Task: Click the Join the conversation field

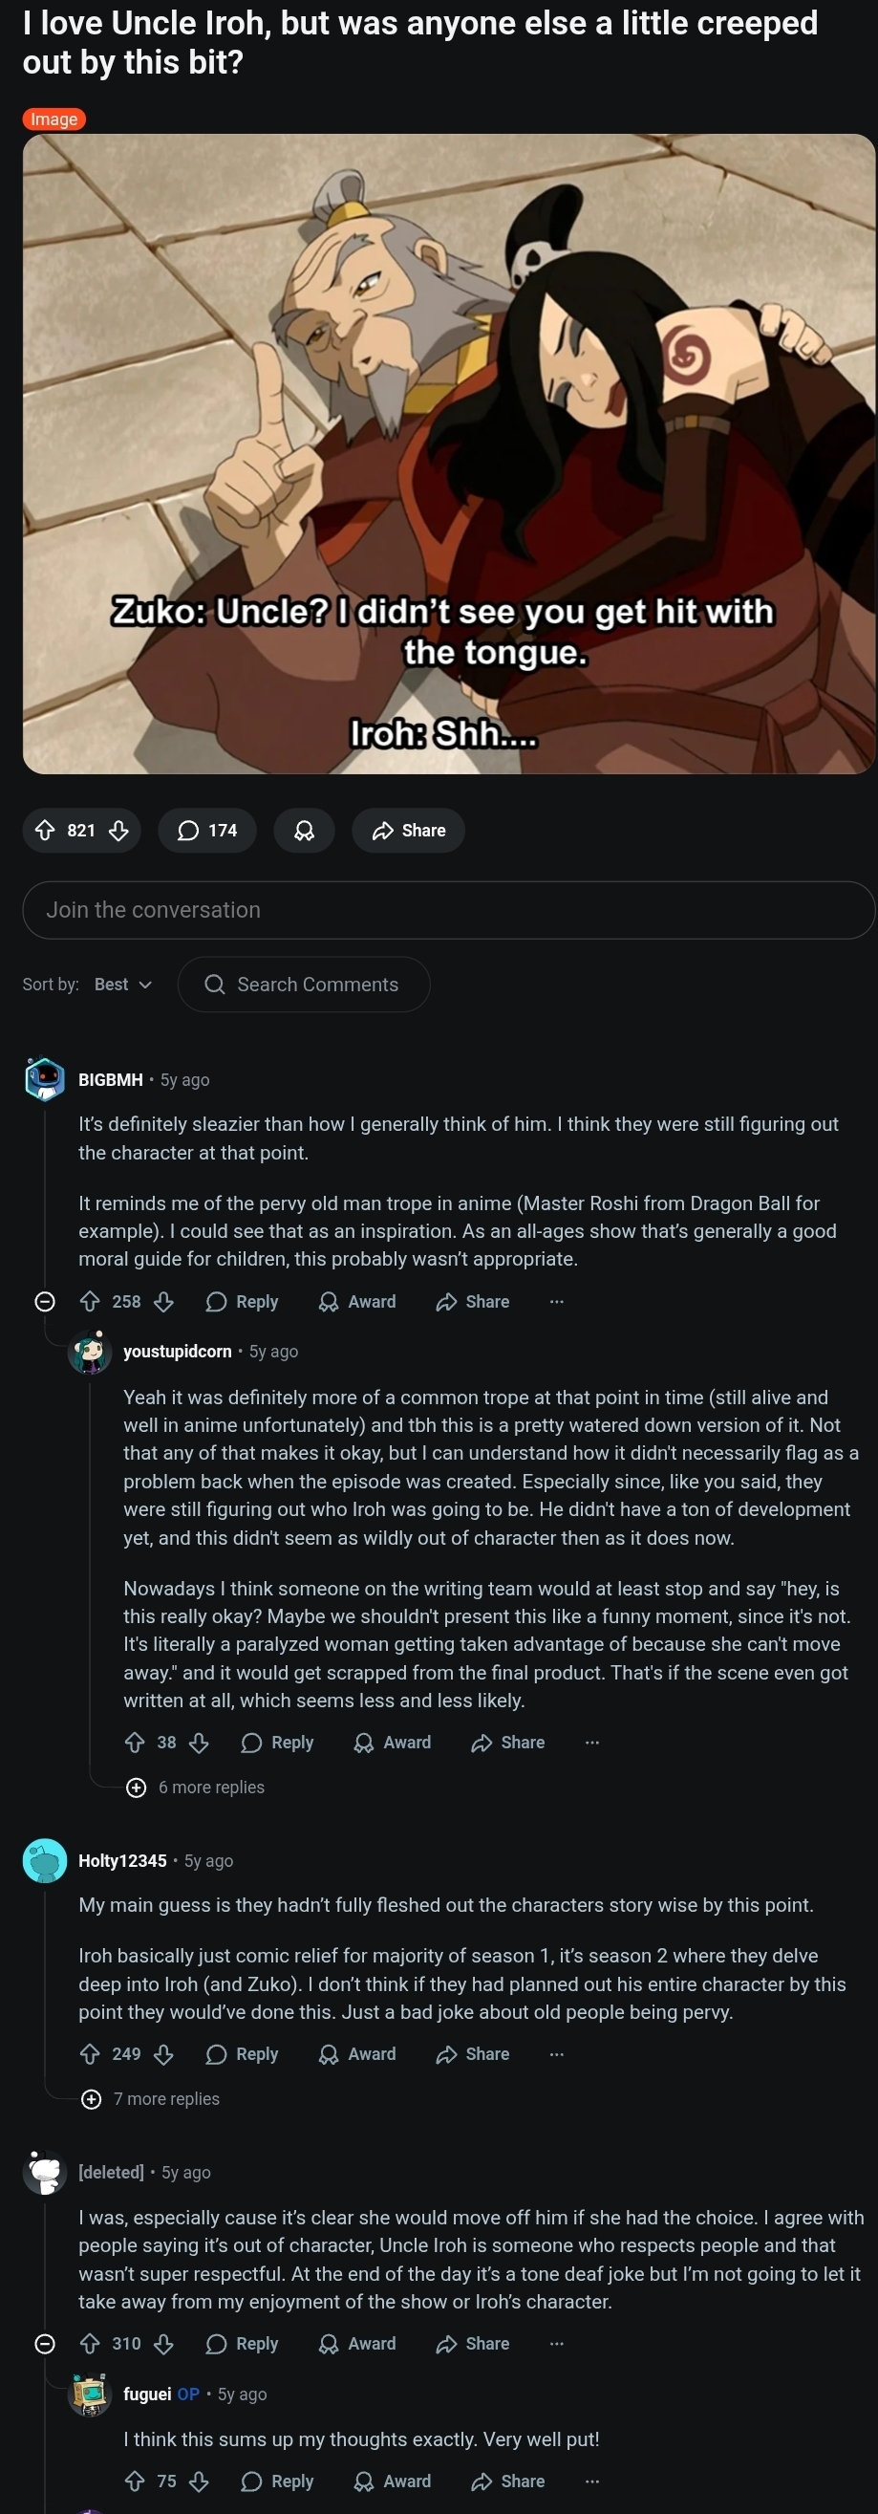Action: (449, 910)
